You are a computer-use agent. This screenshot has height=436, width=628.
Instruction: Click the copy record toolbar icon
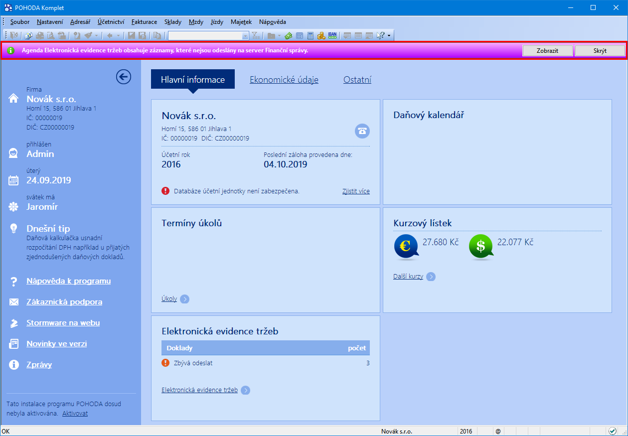(x=157, y=35)
